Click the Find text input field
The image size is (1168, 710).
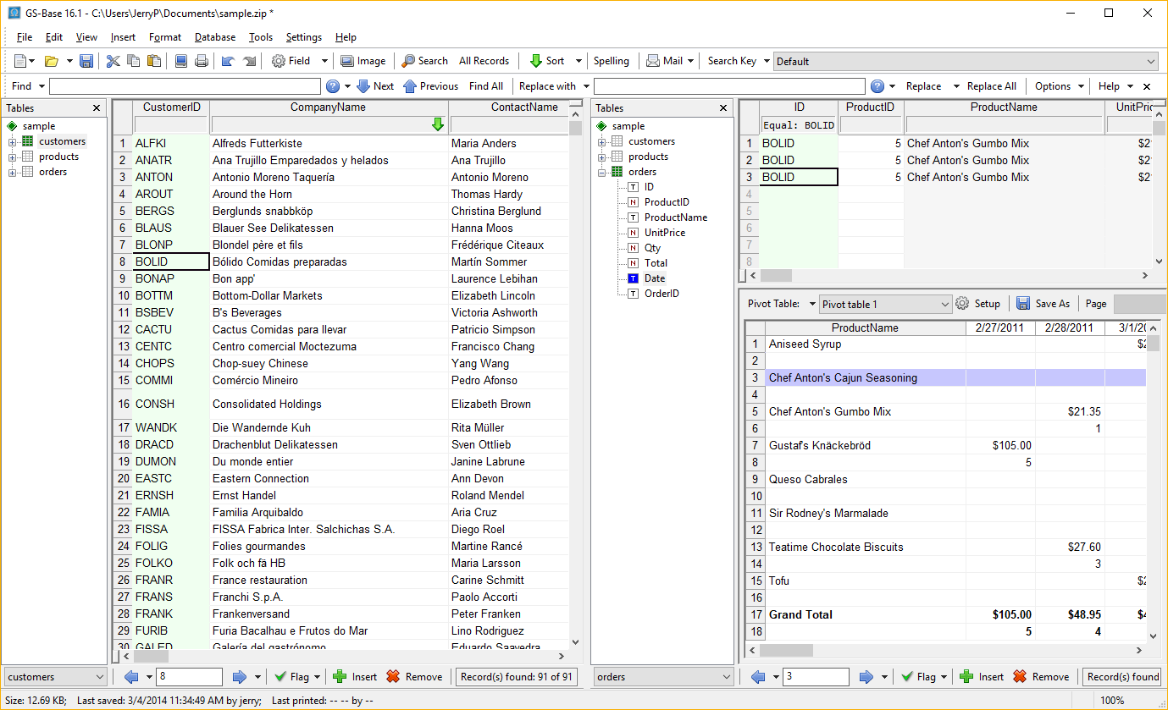click(185, 86)
